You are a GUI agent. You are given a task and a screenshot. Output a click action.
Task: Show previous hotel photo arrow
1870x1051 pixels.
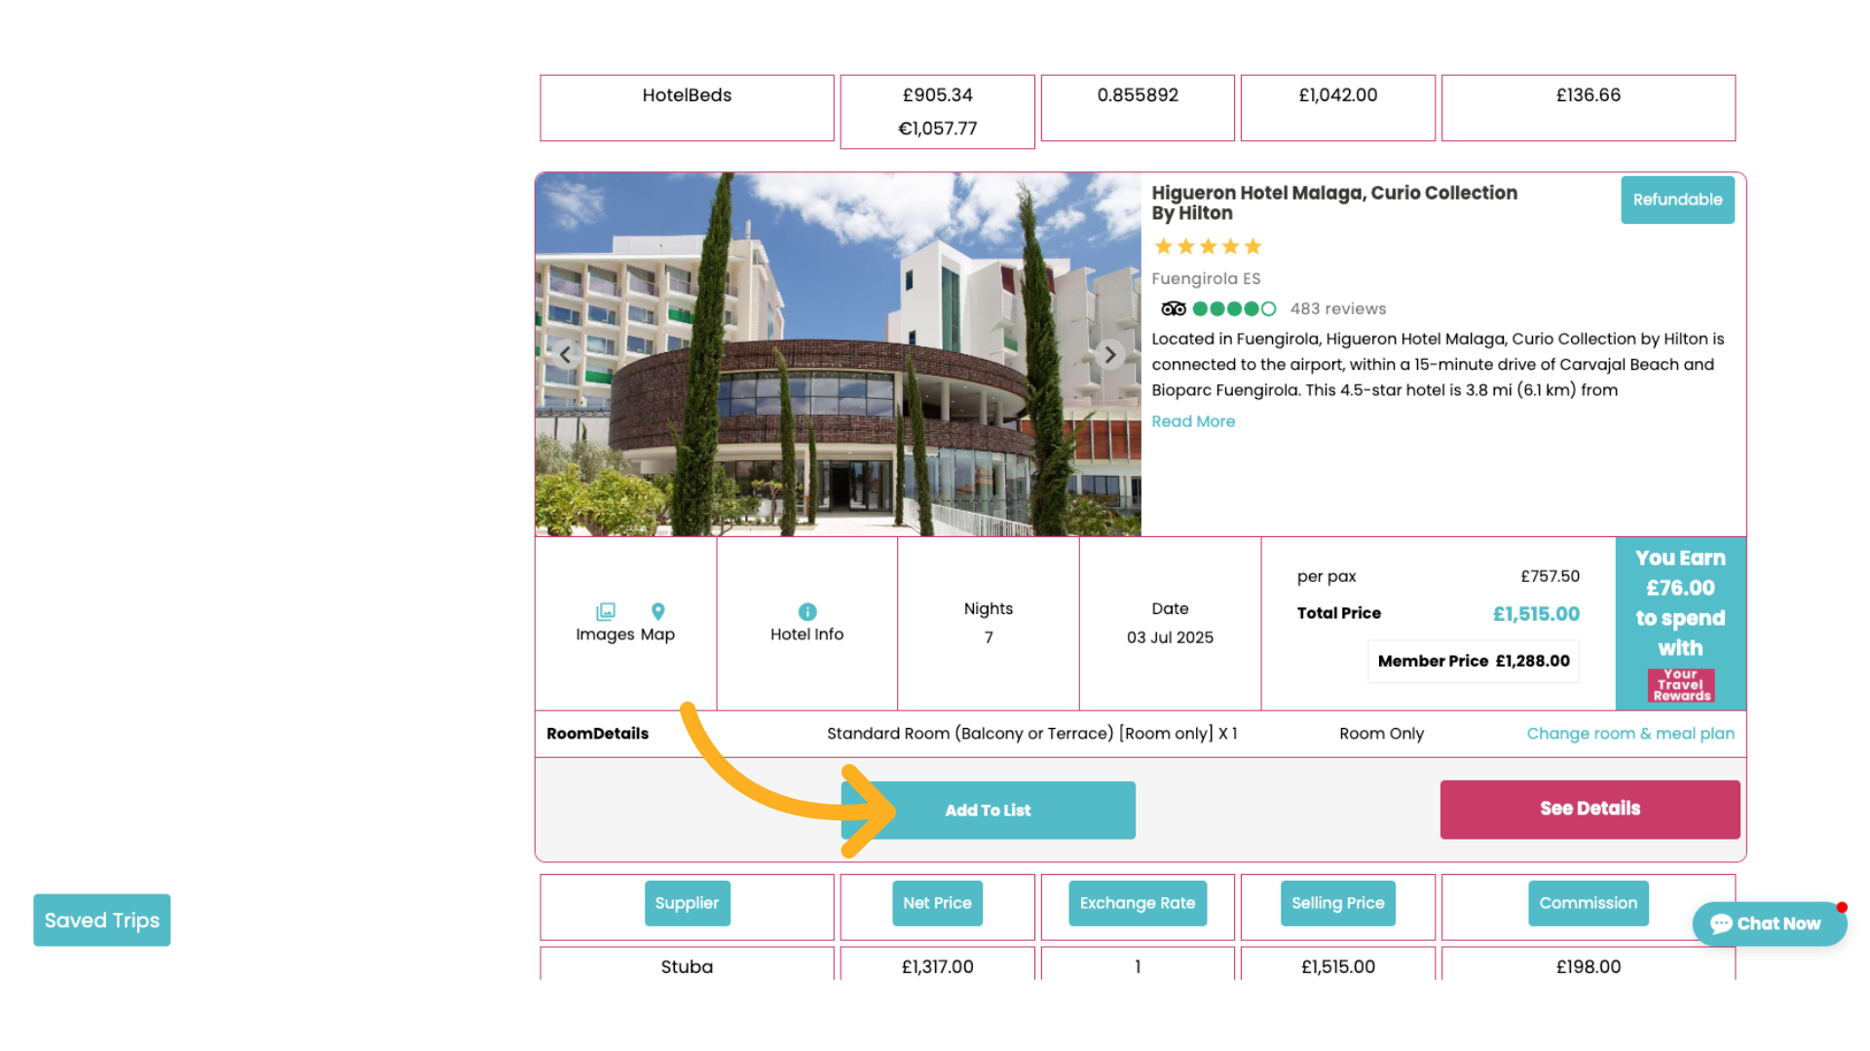[x=565, y=355]
